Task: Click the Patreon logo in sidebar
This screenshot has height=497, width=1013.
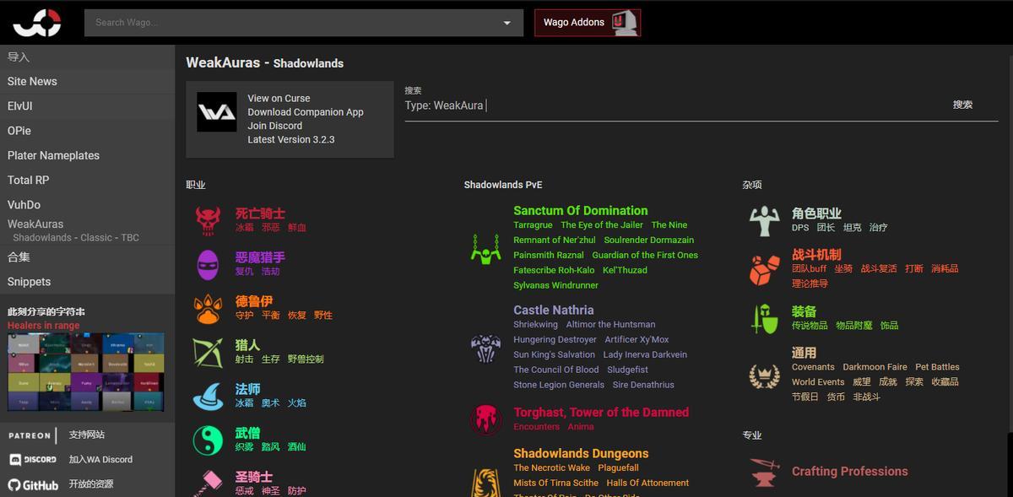Action: pos(31,435)
